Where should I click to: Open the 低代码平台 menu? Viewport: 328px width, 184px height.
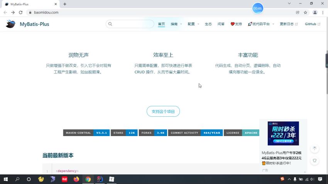pos(259,24)
